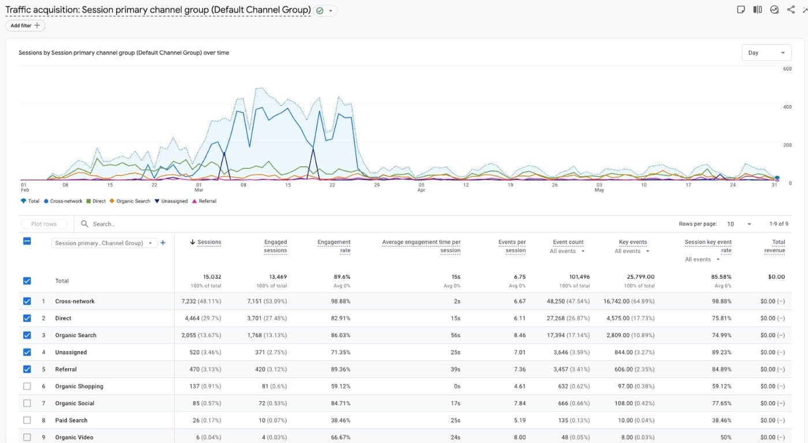Click the Unassigned legend triangle
This screenshot has height=443, width=808.
(157, 201)
